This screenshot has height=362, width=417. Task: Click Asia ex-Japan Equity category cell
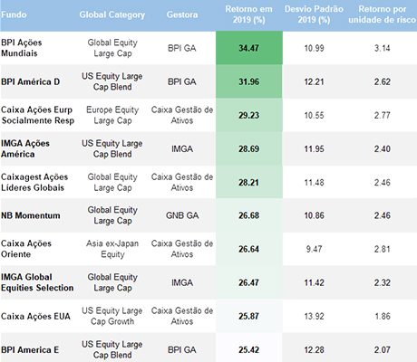tap(112, 249)
